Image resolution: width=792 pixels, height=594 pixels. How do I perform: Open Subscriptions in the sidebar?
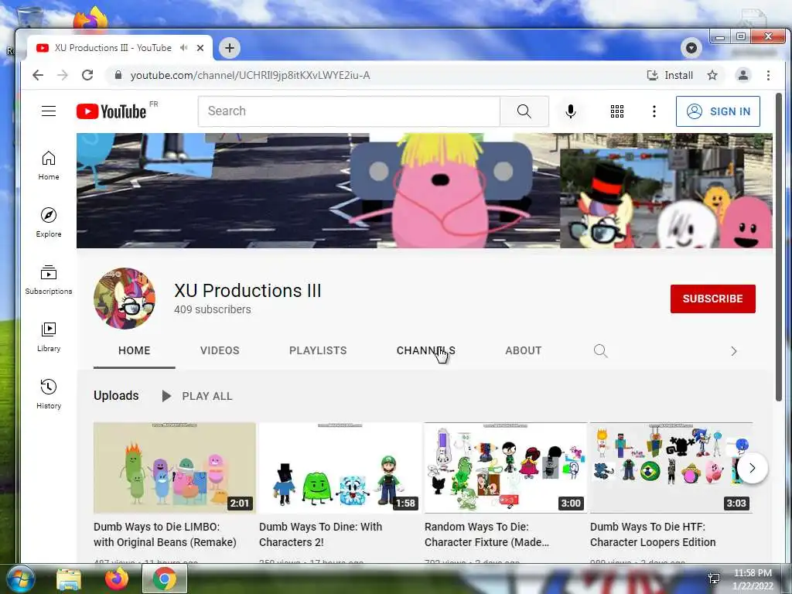click(49, 280)
